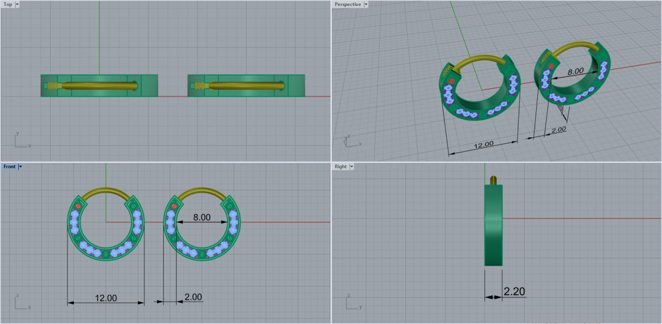Open the Top viewport dropdown arrow
Image resolution: width=662 pixels, height=324 pixels.
tap(18, 4)
